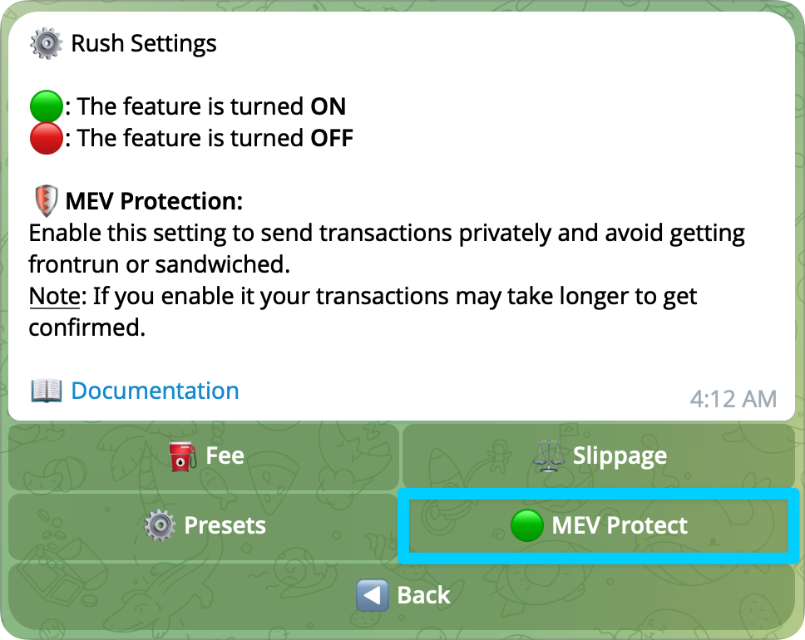The height and width of the screenshot is (640, 805).
Task: Open the Presets menu button
Action: tap(204, 526)
